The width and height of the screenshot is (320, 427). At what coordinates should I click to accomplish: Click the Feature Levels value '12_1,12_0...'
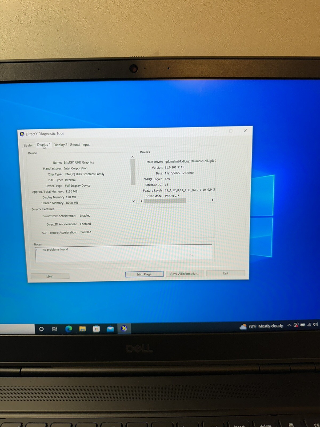point(190,190)
